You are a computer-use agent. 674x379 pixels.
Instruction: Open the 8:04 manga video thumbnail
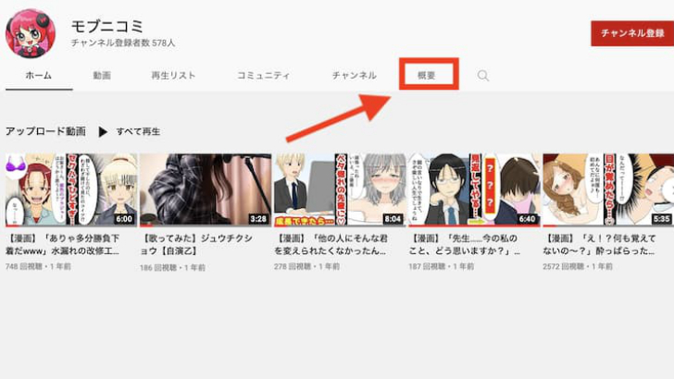pyautogui.click(x=340, y=189)
